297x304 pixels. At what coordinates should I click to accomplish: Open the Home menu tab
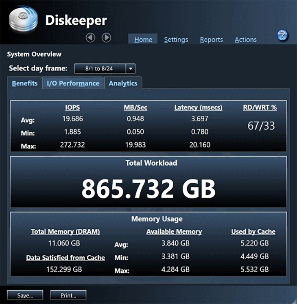point(143,39)
